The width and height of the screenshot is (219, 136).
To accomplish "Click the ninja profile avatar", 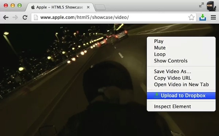I will pos(211,6).
